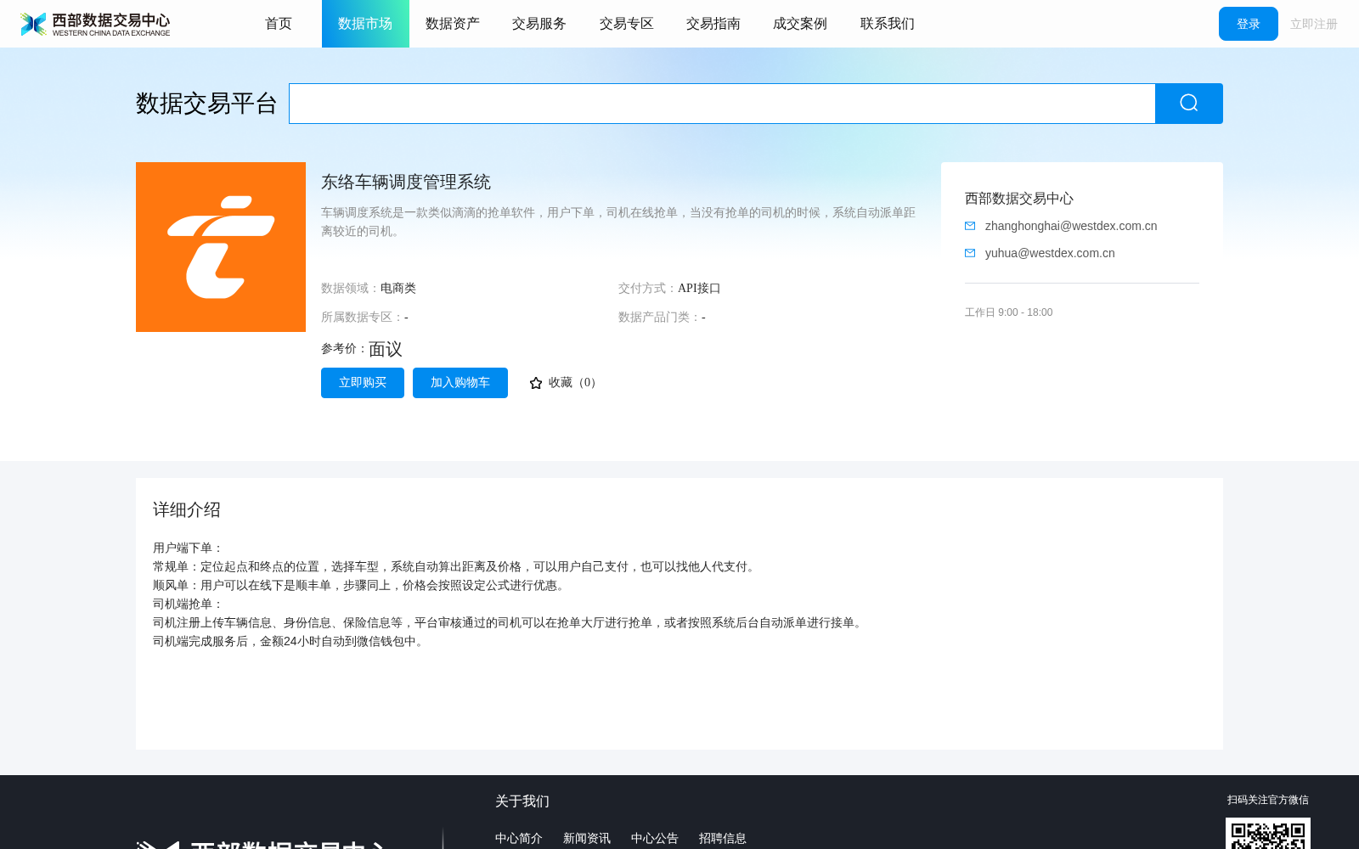Focus the data platform search field

[x=722, y=104]
